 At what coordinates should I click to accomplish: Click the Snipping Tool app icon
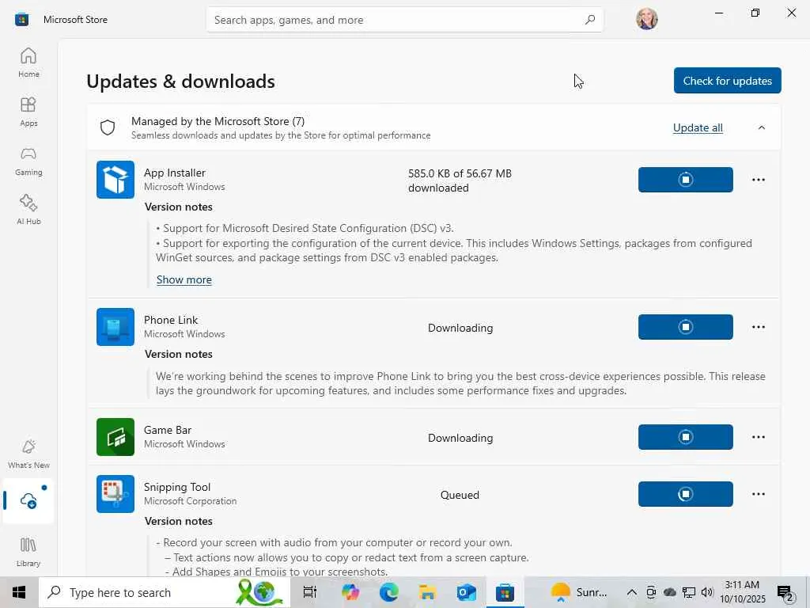[x=115, y=494]
